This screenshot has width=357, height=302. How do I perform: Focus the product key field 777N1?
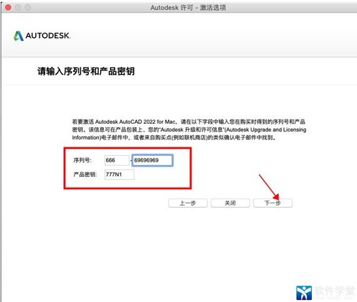119,174
